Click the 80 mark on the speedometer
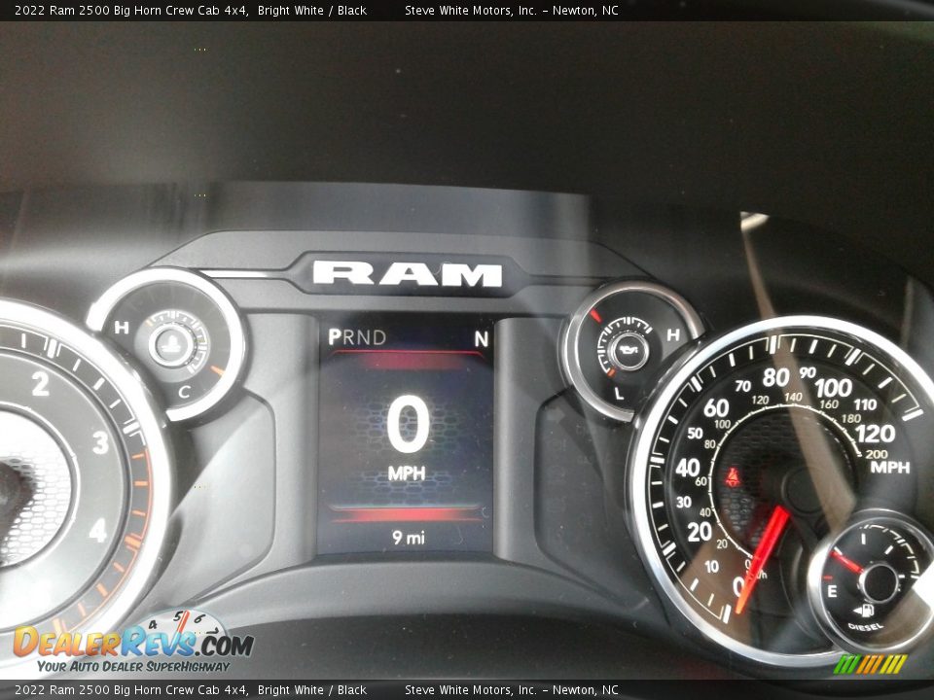Viewport: 934px width, 700px height. click(776, 377)
